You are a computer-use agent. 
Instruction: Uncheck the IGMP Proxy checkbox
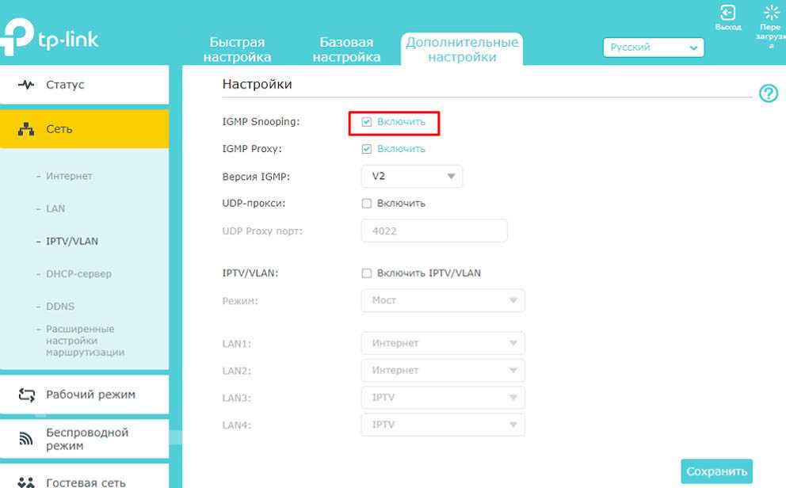pos(366,149)
